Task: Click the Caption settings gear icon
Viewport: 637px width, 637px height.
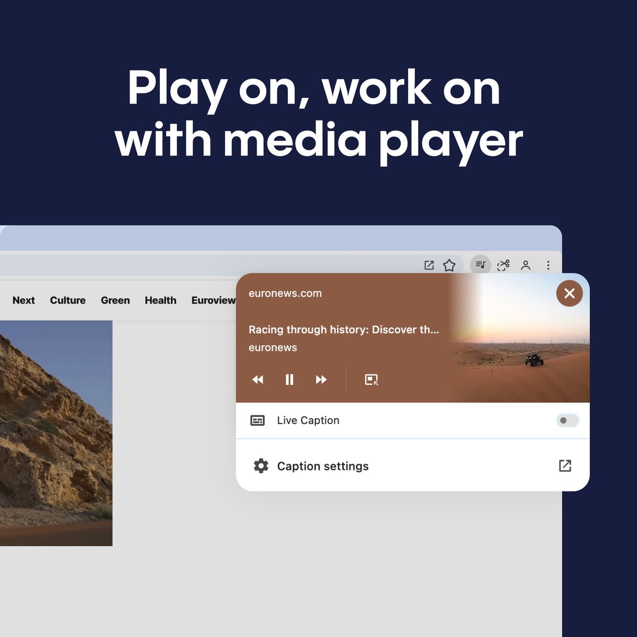Action: click(261, 466)
